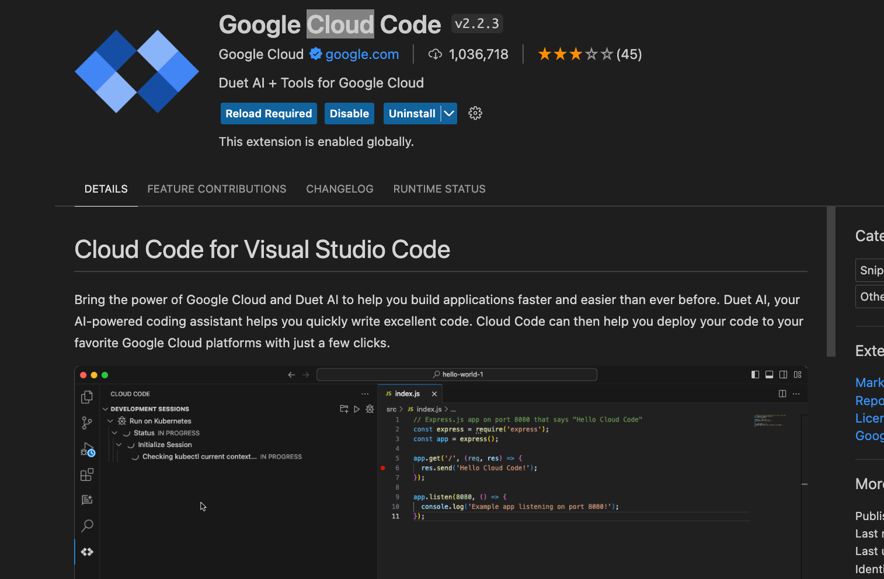Disable the Google Cloud Code extension
Viewport: 884px width, 579px height.
(x=349, y=114)
